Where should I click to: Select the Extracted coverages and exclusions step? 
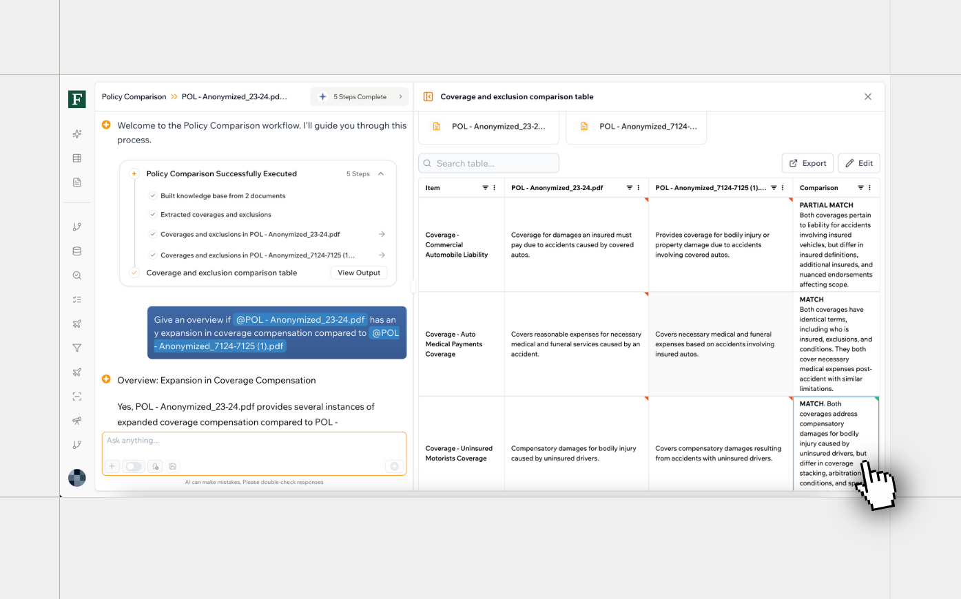pos(216,215)
